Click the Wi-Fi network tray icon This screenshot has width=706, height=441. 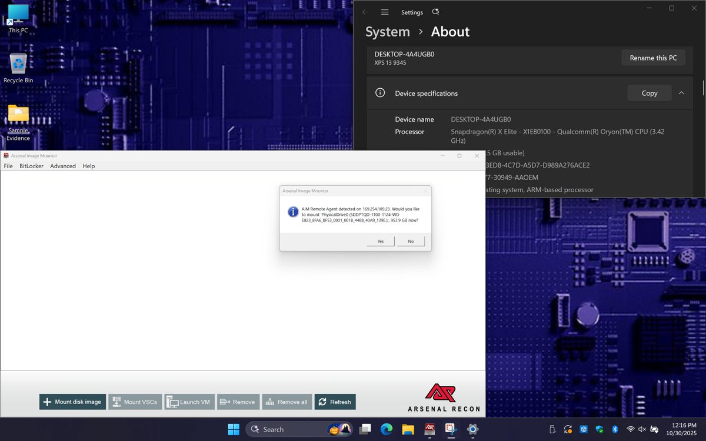coord(631,429)
